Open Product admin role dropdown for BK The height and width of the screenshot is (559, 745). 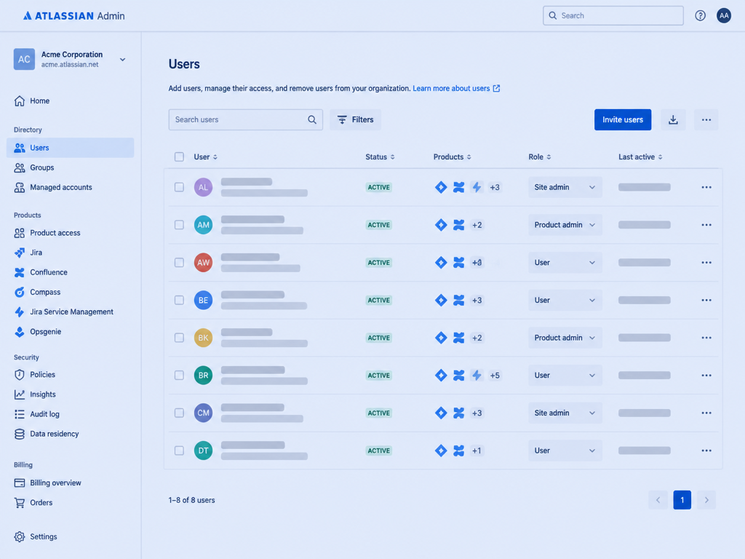click(x=565, y=338)
